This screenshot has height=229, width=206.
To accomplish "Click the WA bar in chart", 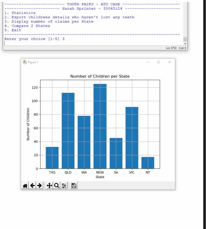I will pyautogui.click(x=84, y=142).
